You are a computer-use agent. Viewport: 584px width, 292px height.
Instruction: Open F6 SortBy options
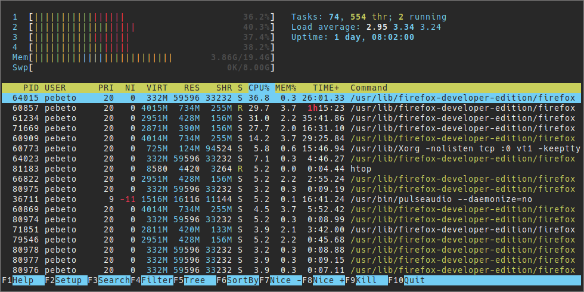click(238, 280)
